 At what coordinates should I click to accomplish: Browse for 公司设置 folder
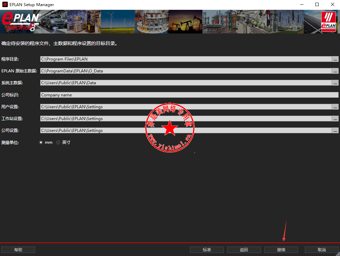335,131
